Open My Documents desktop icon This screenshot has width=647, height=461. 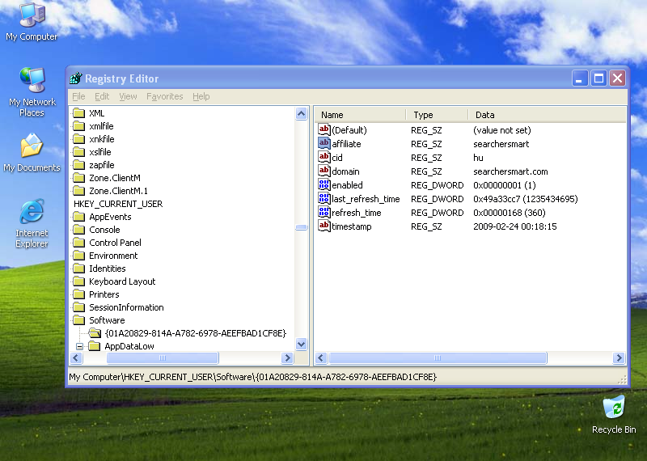(x=32, y=152)
